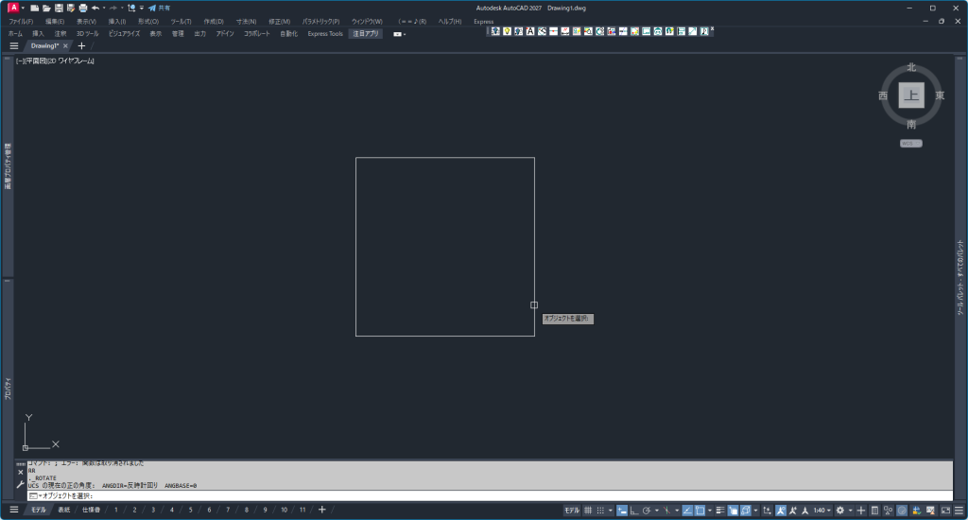Viewport: 968px width, 520px height.
Task: Open the annotation scale 1:40 dropdown
Action: (822, 511)
